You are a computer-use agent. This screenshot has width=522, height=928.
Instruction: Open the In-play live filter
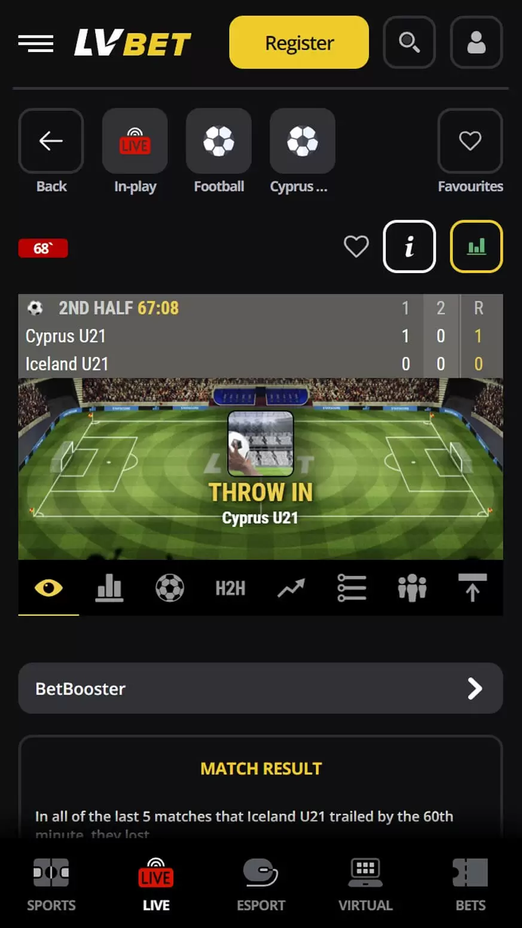click(135, 151)
